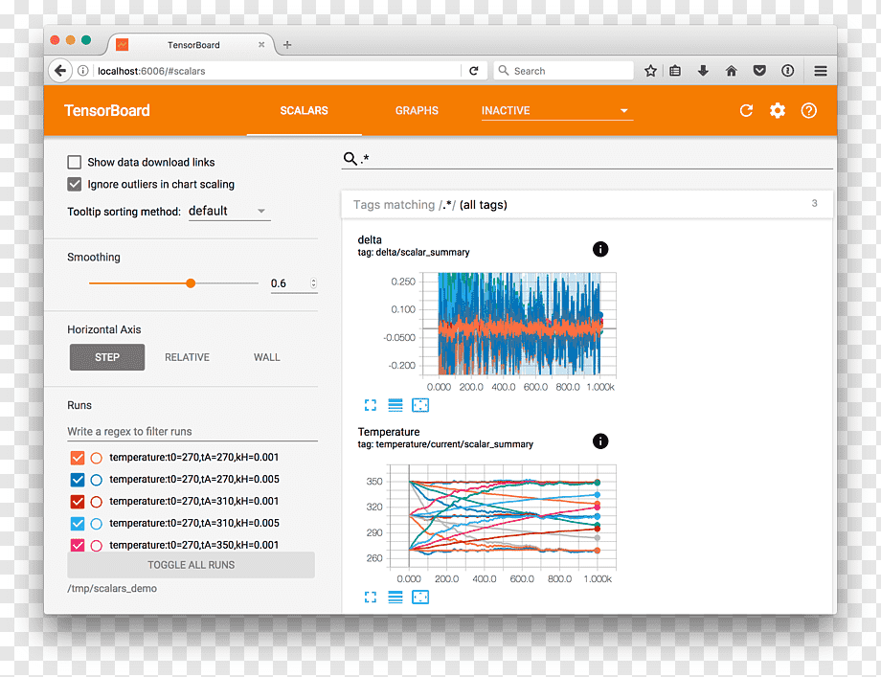Bookmark this page with the star icon
881x677 pixels.
[x=650, y=71]
